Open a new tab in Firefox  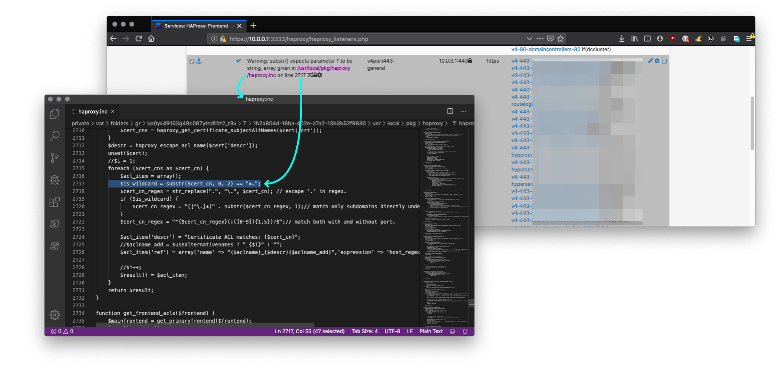coord(253,25)
